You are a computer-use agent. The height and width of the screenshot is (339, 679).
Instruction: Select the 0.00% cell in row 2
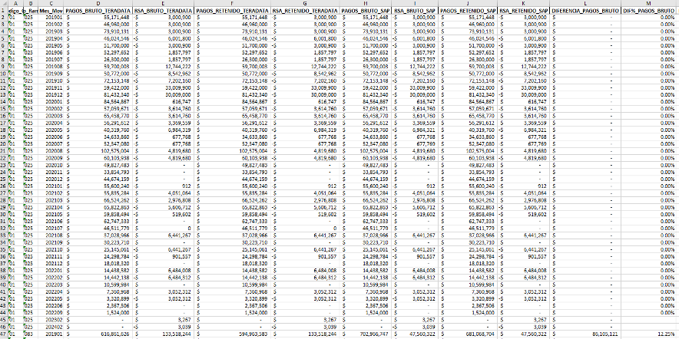650,17
